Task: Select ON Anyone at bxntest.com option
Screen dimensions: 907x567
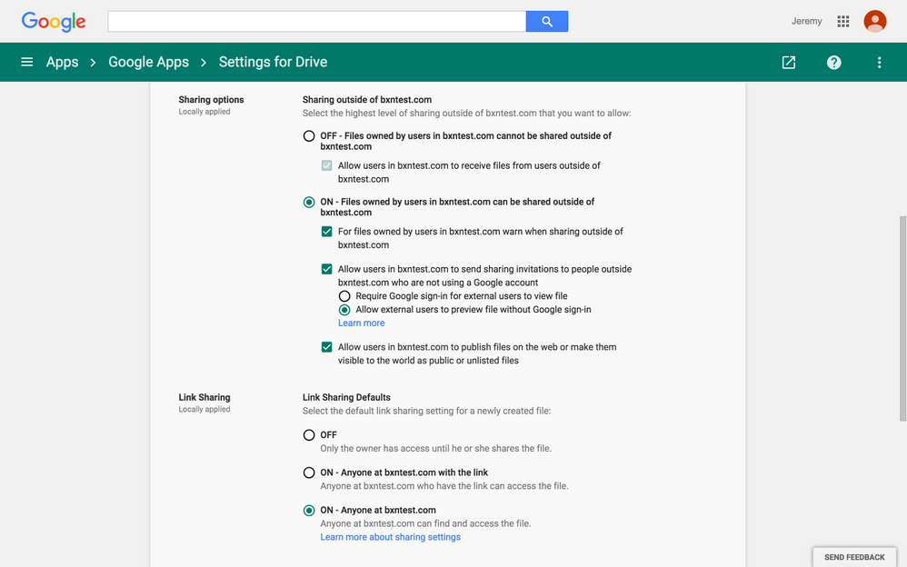Action: tap(309, 511)
